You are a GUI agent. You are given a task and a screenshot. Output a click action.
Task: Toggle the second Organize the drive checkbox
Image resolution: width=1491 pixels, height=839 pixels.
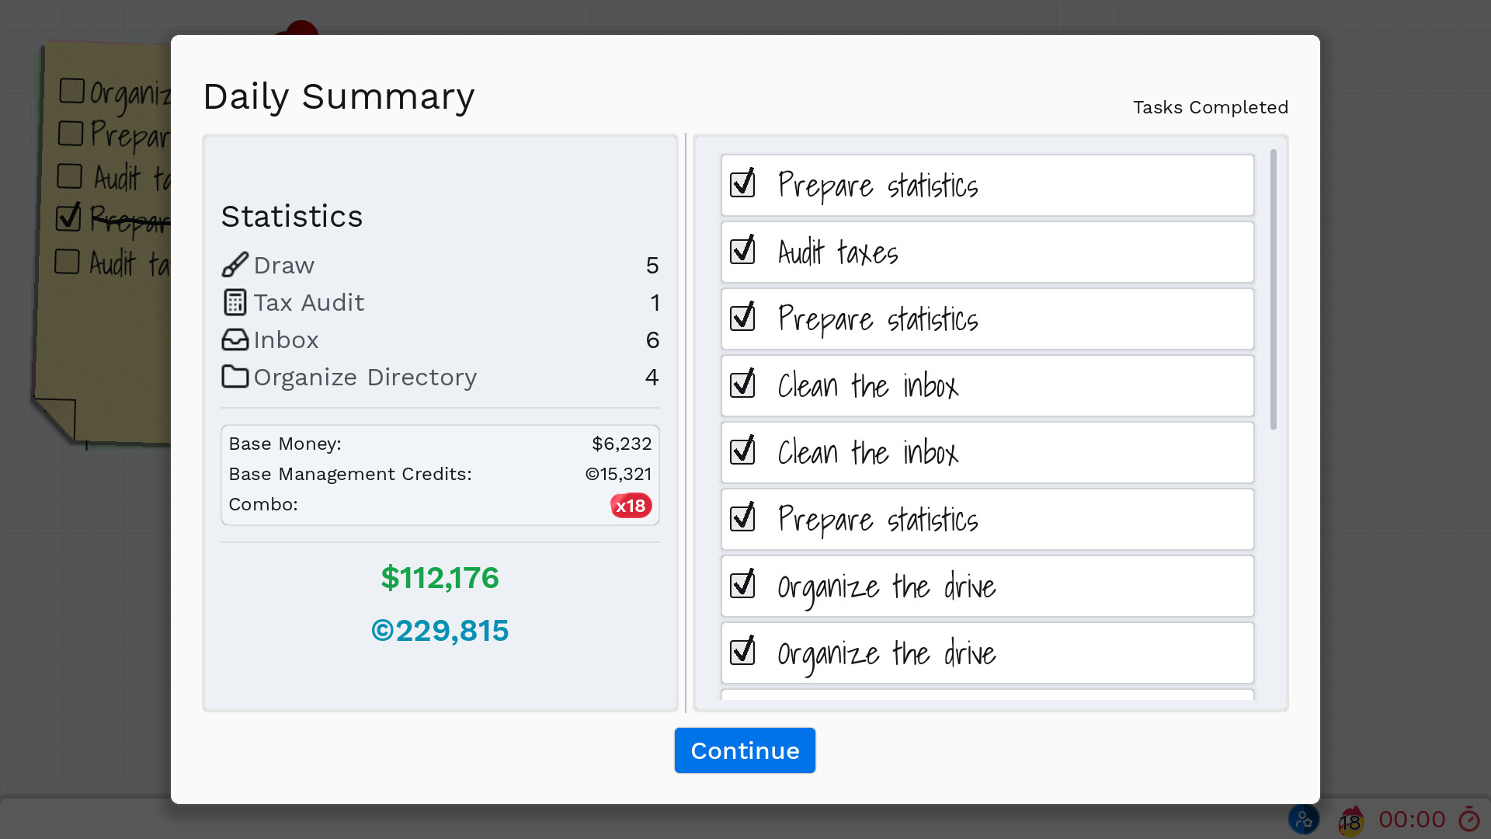tap(742, 652)
